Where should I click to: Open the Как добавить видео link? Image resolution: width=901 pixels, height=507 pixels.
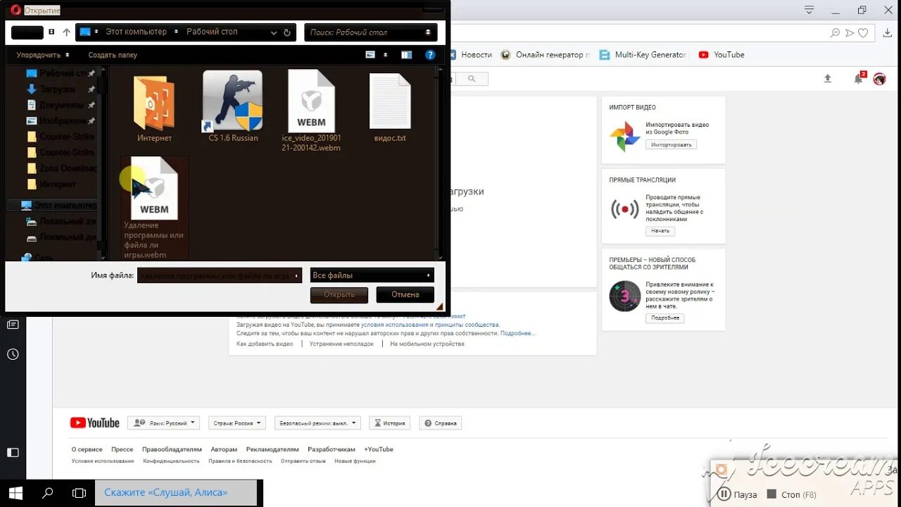point(265,344)
